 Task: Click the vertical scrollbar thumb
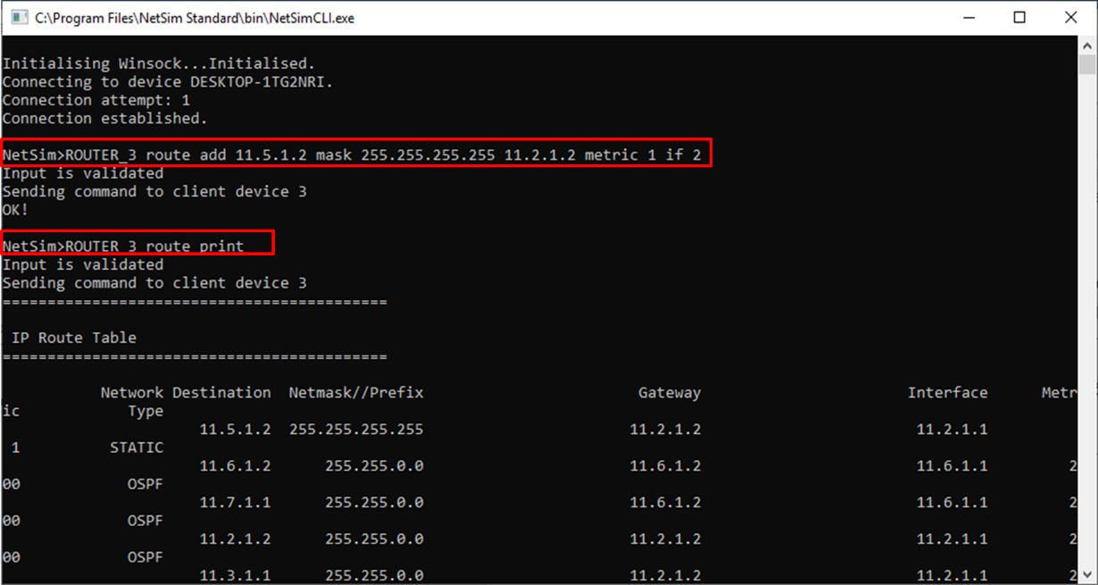[1087, 64]
